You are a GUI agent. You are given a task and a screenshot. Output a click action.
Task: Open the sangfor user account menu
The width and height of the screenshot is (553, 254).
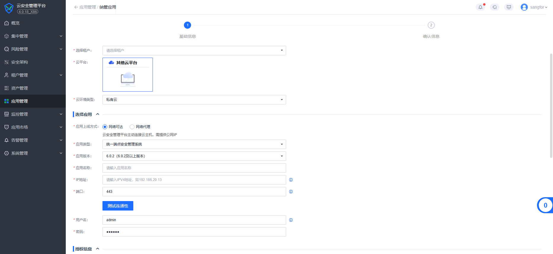pyautogui.click(x=534, y=7)
